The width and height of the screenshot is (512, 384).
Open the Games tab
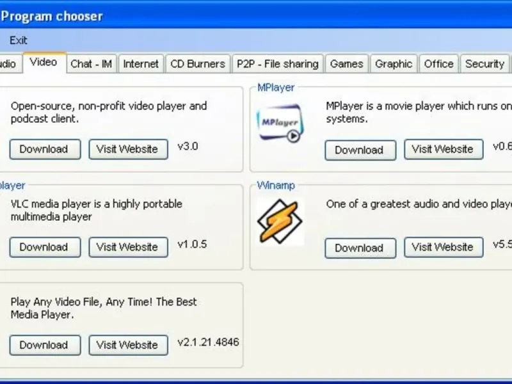[346, 63]
